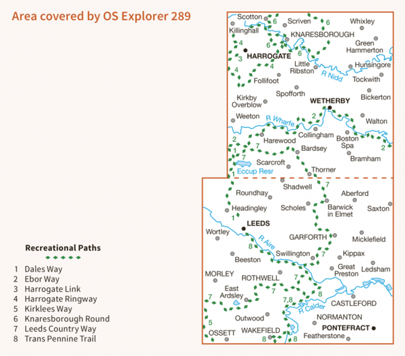Select the Garforth town marker dot

point(334,235)
